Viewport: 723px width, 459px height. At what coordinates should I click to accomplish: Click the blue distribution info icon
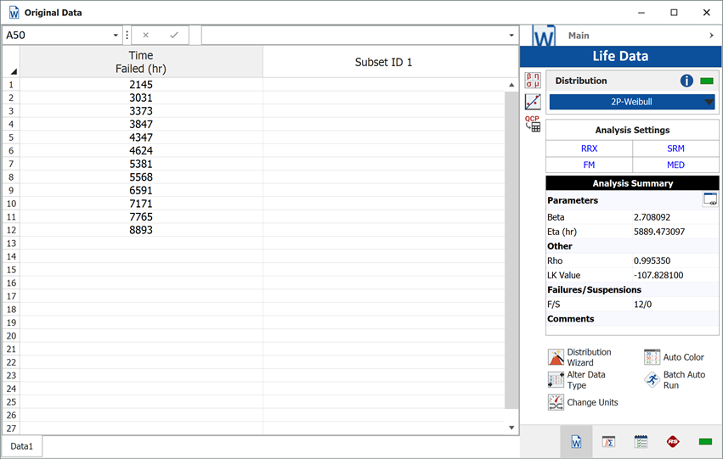pyautogui.click(x=686, y=81)
